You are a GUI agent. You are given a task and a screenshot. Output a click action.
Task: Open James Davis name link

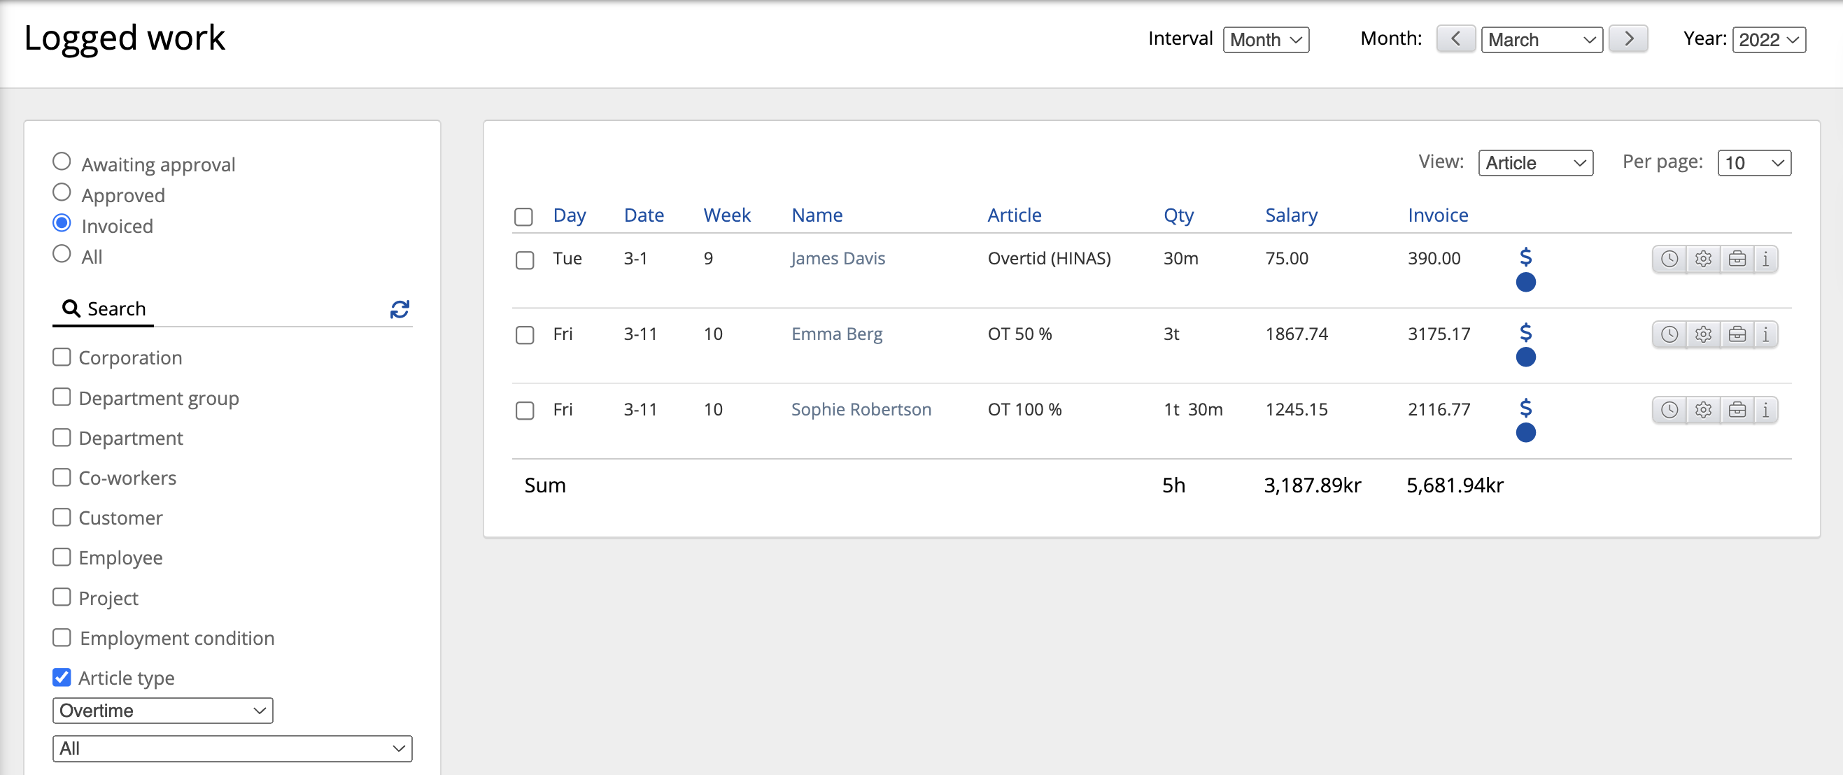pos(838,258)
